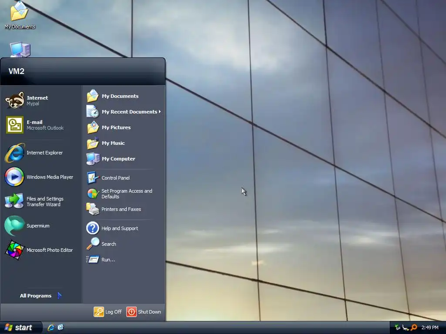446x334 pixels.
Task: Click the Safely Remove Hardware tray icon
Action: [397, 327]
